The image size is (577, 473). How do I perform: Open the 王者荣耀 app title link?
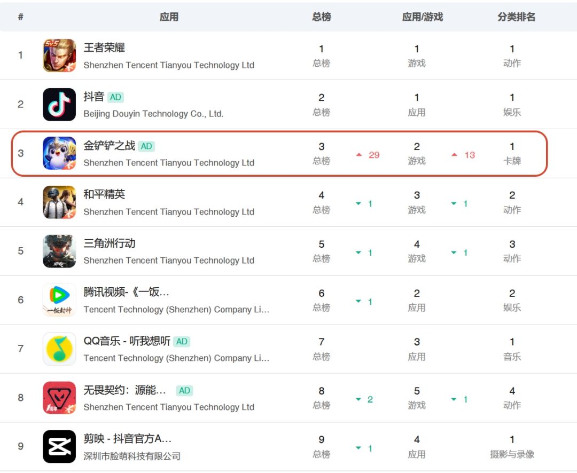104,48
